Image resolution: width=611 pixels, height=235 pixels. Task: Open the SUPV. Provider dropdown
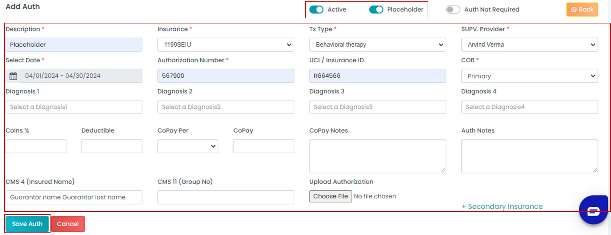point(529,45)
